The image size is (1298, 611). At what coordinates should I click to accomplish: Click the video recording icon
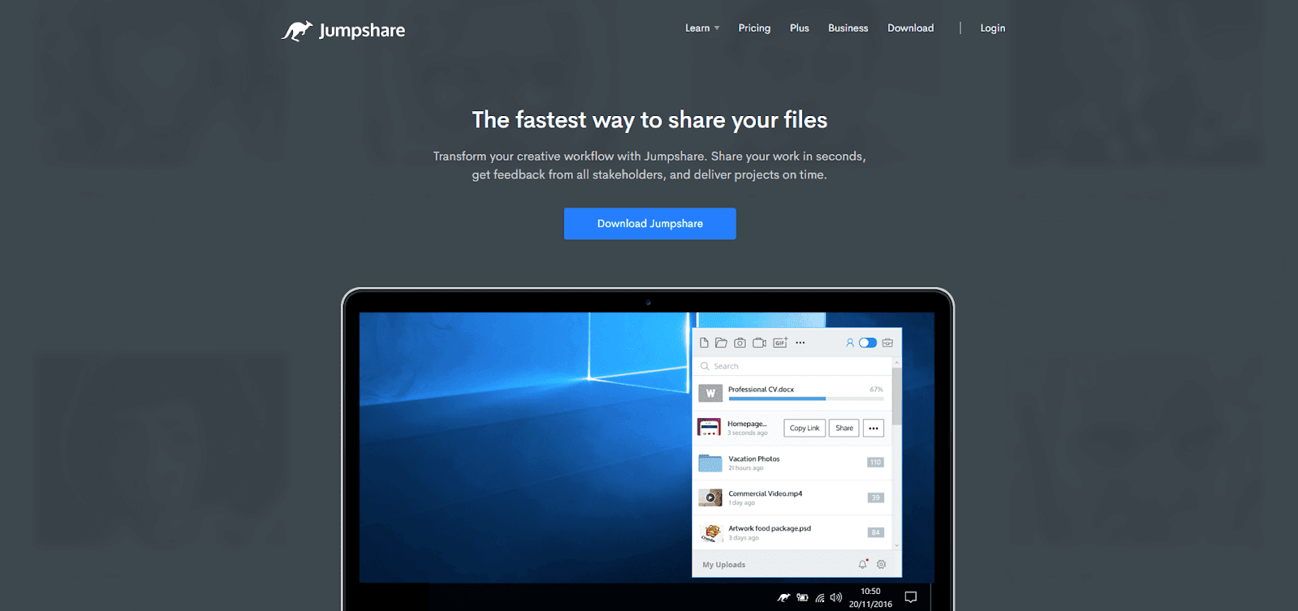click(759, 343)
